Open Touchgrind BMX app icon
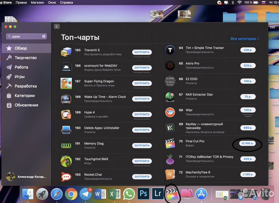The height and width of the screenshot is (203, 279). (x=66, y=161)
